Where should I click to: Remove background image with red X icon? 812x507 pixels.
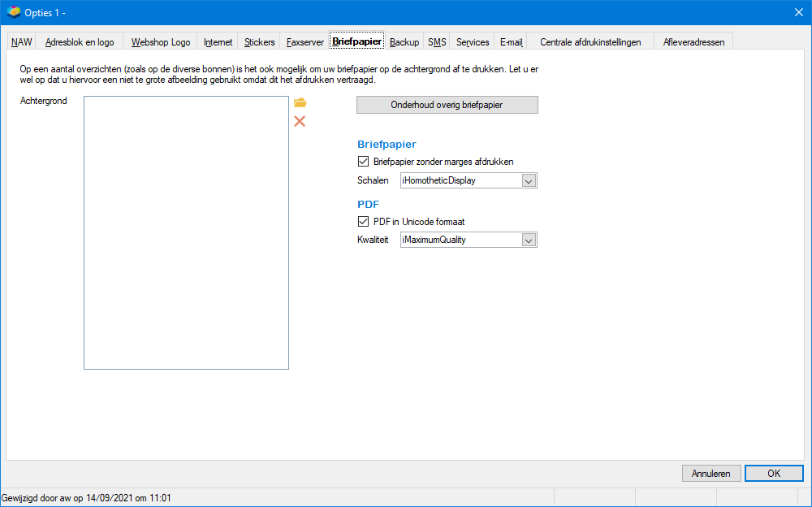300,121
